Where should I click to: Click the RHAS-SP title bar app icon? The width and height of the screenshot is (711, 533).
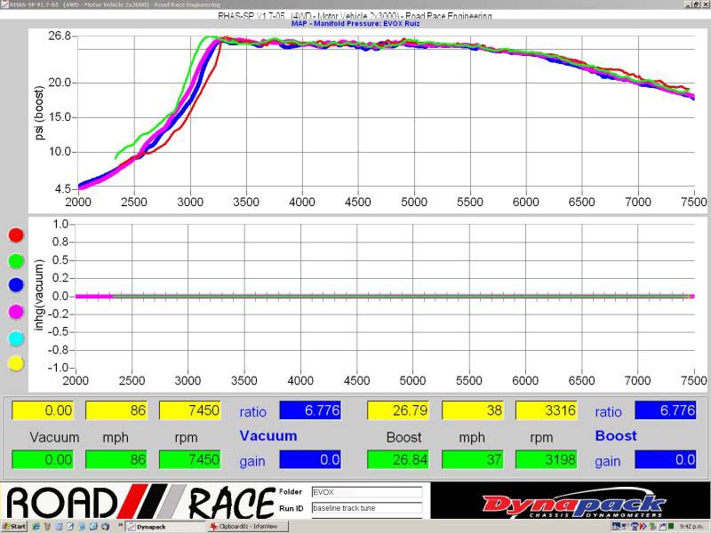[x=4, y=4]
